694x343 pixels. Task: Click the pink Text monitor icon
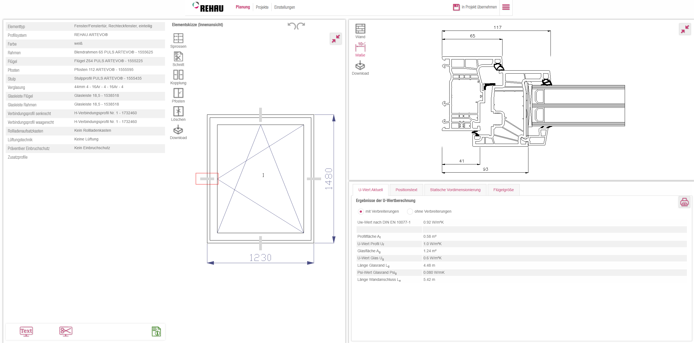(x=26, y=331)
